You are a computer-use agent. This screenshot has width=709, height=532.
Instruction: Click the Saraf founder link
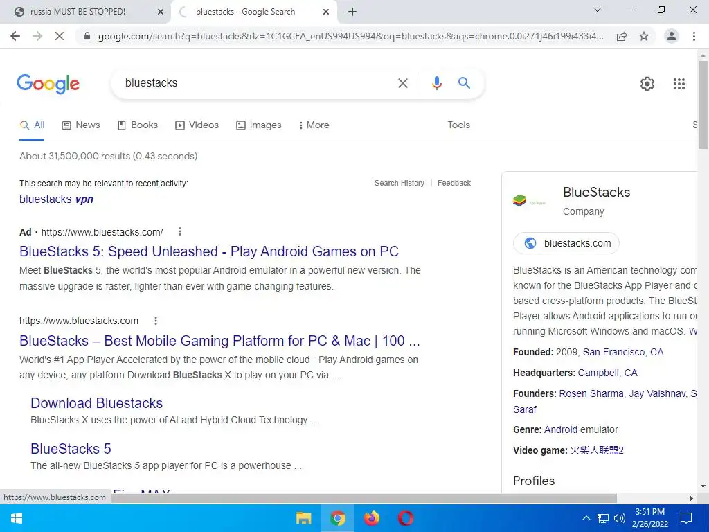tap(525, 409)
